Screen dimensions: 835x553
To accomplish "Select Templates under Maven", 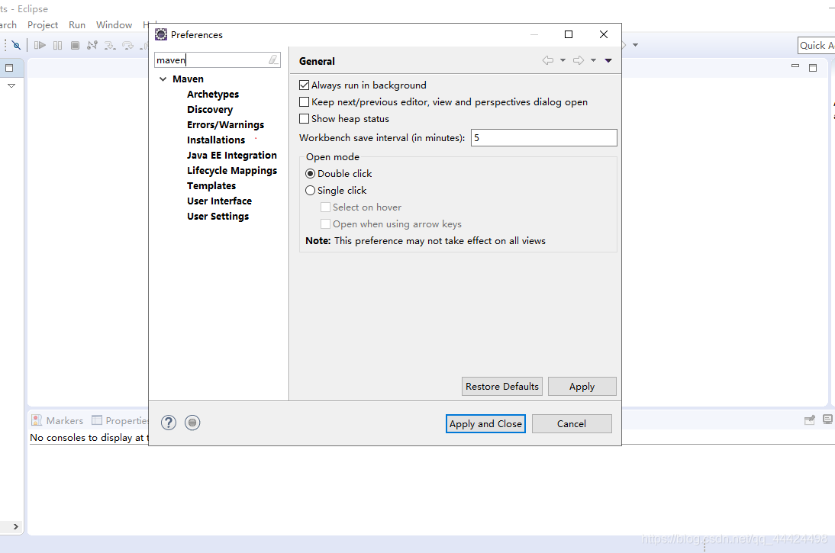I will point(211,186).
